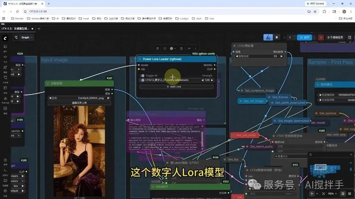Open Settings gear in left sidebar

[x=5, y=191]
